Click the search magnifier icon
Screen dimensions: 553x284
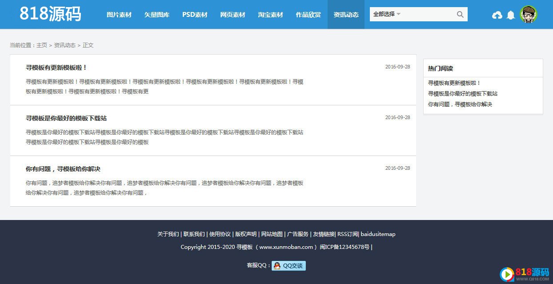460,14
